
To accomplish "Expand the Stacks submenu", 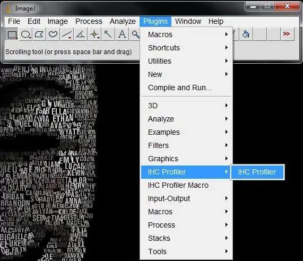I will pos(186,238).
